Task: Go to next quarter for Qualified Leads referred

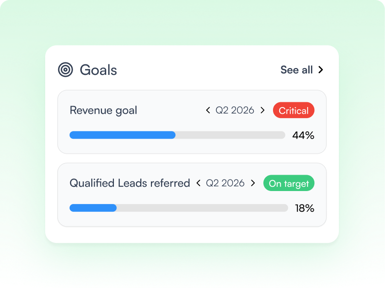Action: [x=253, y=183]
